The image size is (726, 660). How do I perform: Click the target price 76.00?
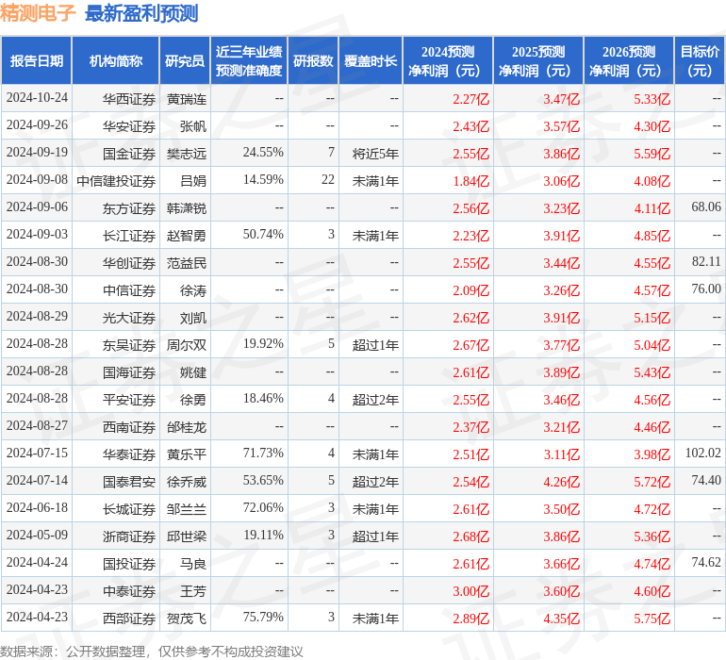pos(706,289)
